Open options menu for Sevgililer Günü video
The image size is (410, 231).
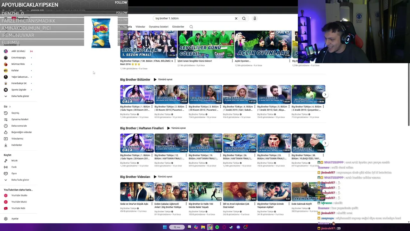click(x=232, y=61)
